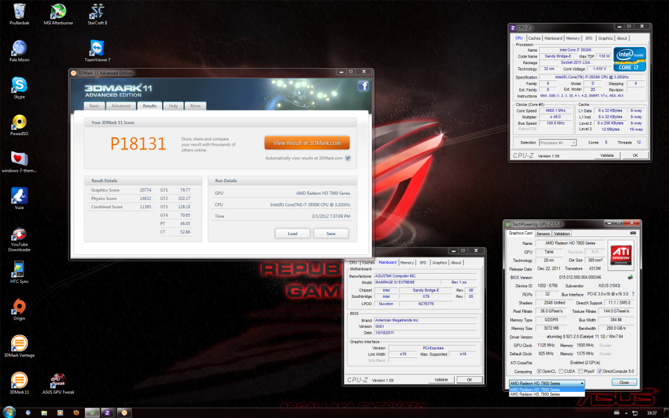Click Validate in the upper CPU-Z window
Image resolution: width=669 pixels, height=418 pixels.
click(607, 155)
